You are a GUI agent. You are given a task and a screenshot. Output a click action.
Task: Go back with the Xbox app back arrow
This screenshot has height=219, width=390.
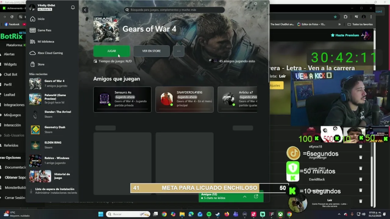pos(85,10)
